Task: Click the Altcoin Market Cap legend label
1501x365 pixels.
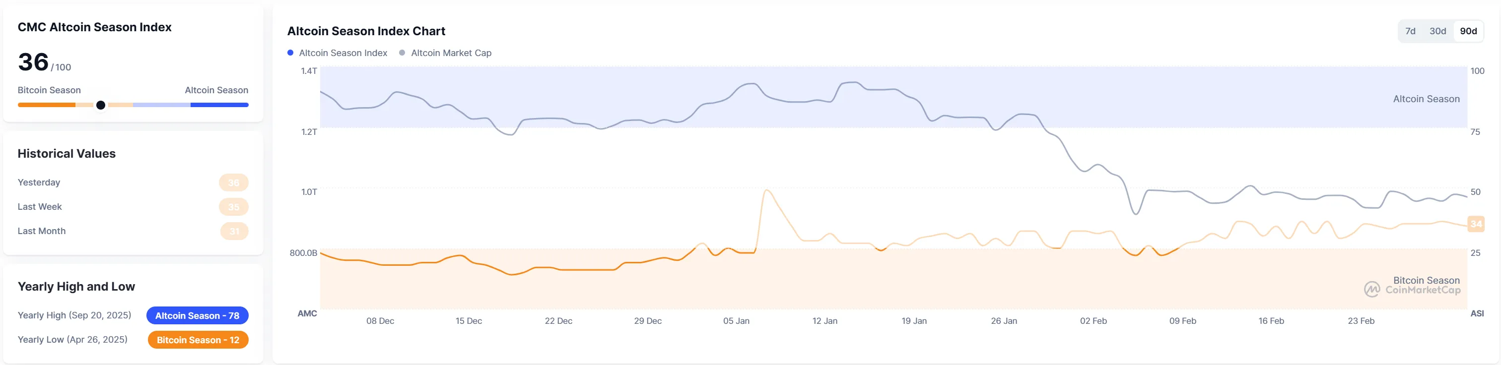Action: (451, 53)
